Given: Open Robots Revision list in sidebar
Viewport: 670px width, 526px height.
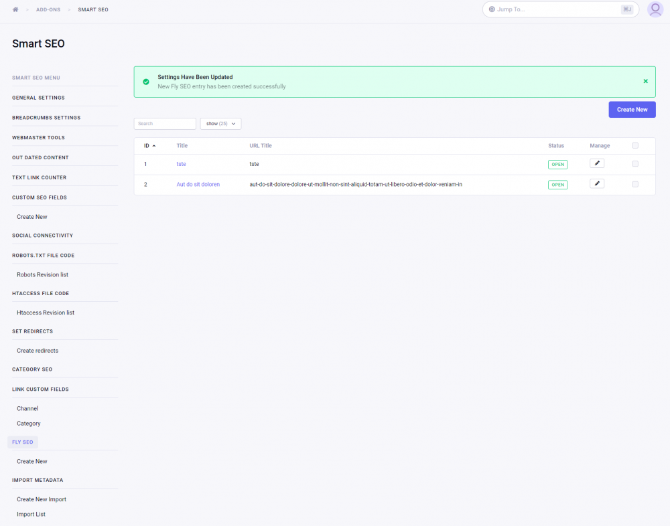Looking at the screenshot, I should tap(42, 274).
